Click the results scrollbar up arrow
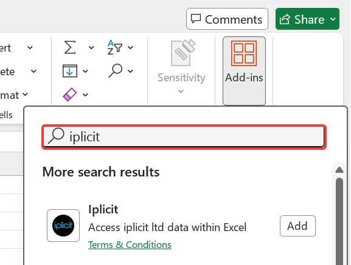 click(339, 170)
